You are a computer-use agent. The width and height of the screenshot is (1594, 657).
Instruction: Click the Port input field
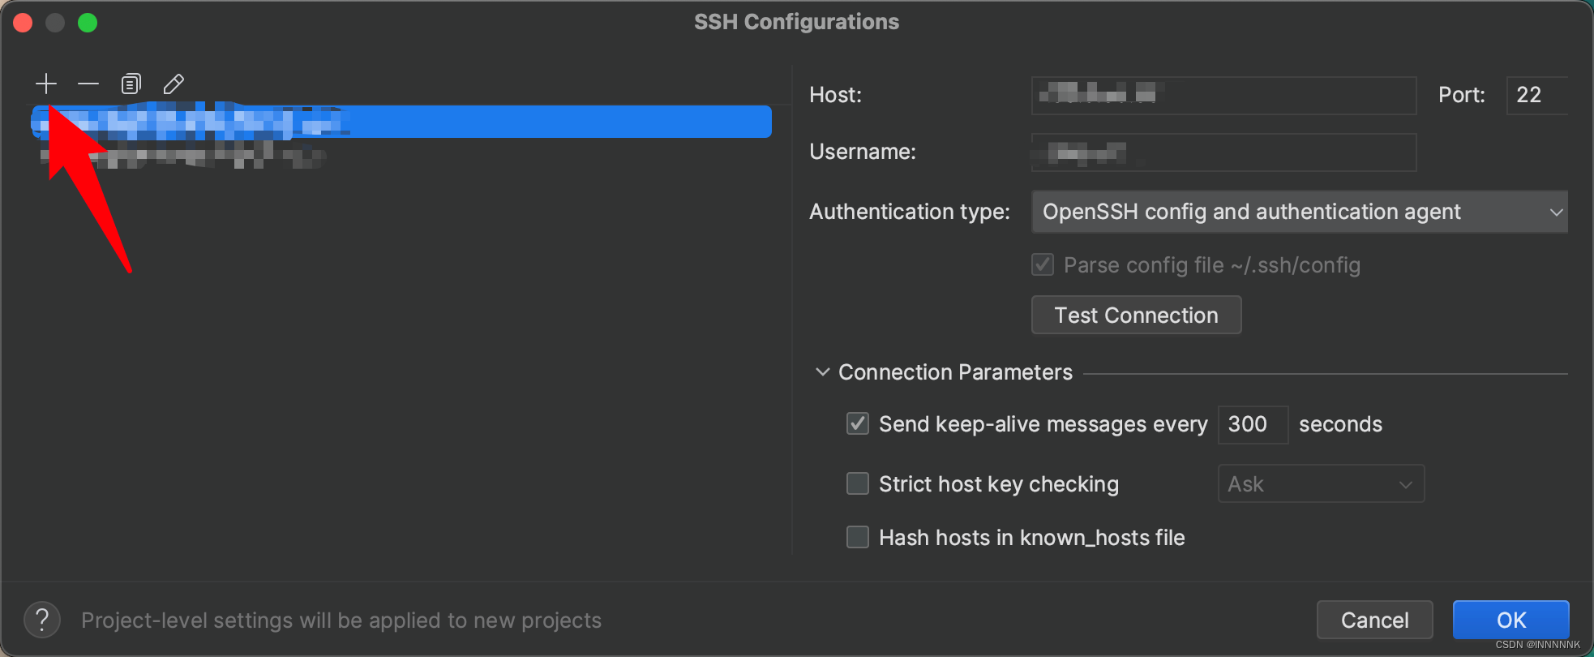tap(1536, 95)
